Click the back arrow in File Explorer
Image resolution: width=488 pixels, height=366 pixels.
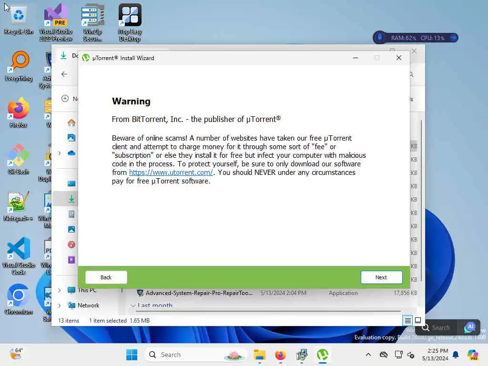click(x=64, y=74)
